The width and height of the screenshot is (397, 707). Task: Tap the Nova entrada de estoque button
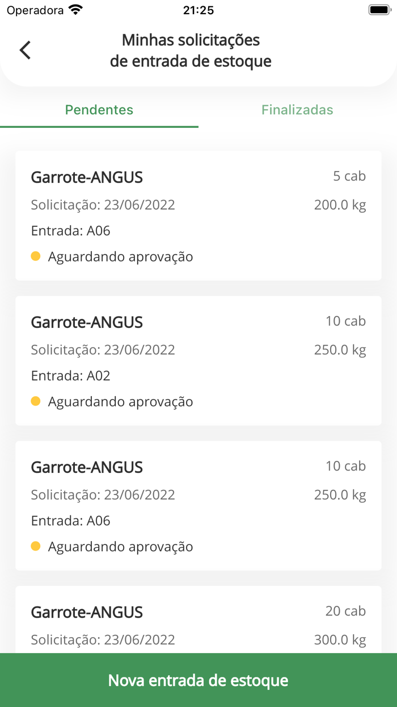point(198,680)
